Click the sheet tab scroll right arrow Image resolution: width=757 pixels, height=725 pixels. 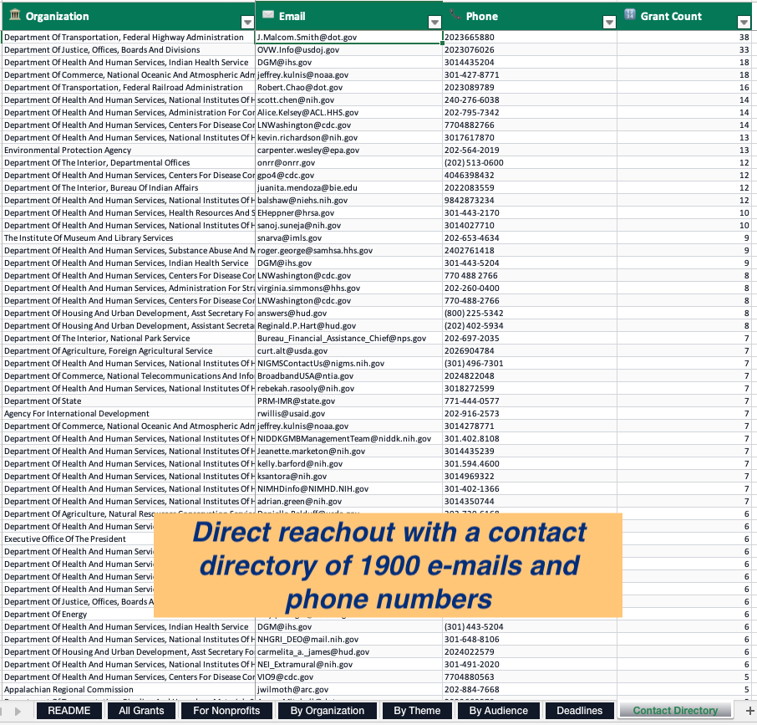point(18,711)
